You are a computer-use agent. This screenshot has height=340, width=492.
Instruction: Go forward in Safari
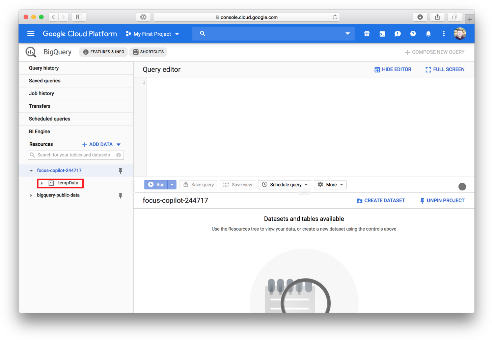63,17
